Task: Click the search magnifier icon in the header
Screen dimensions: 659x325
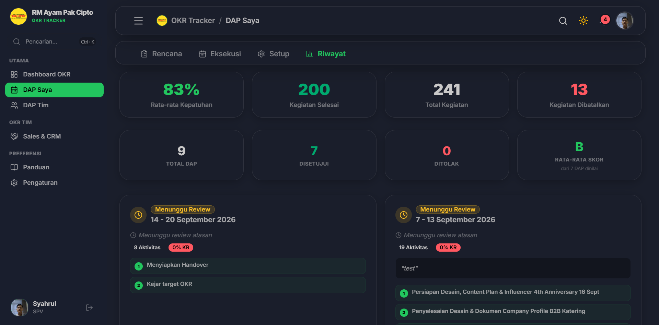Action: [563, 21]
